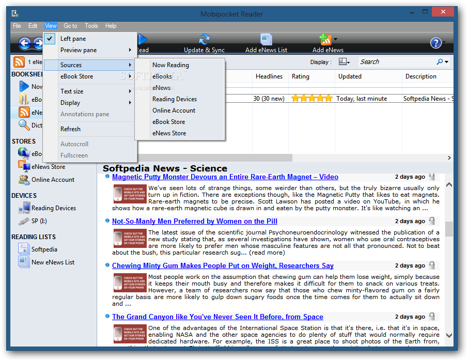Click the search magnifier icon
468x361 pixels.
click(x=440, y=62)
